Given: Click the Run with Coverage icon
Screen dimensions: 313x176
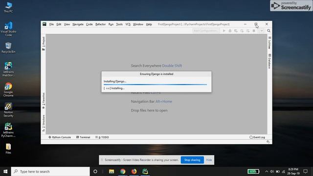Looking at the screenshot, I should pyautogui.click(x=236, y=31).
